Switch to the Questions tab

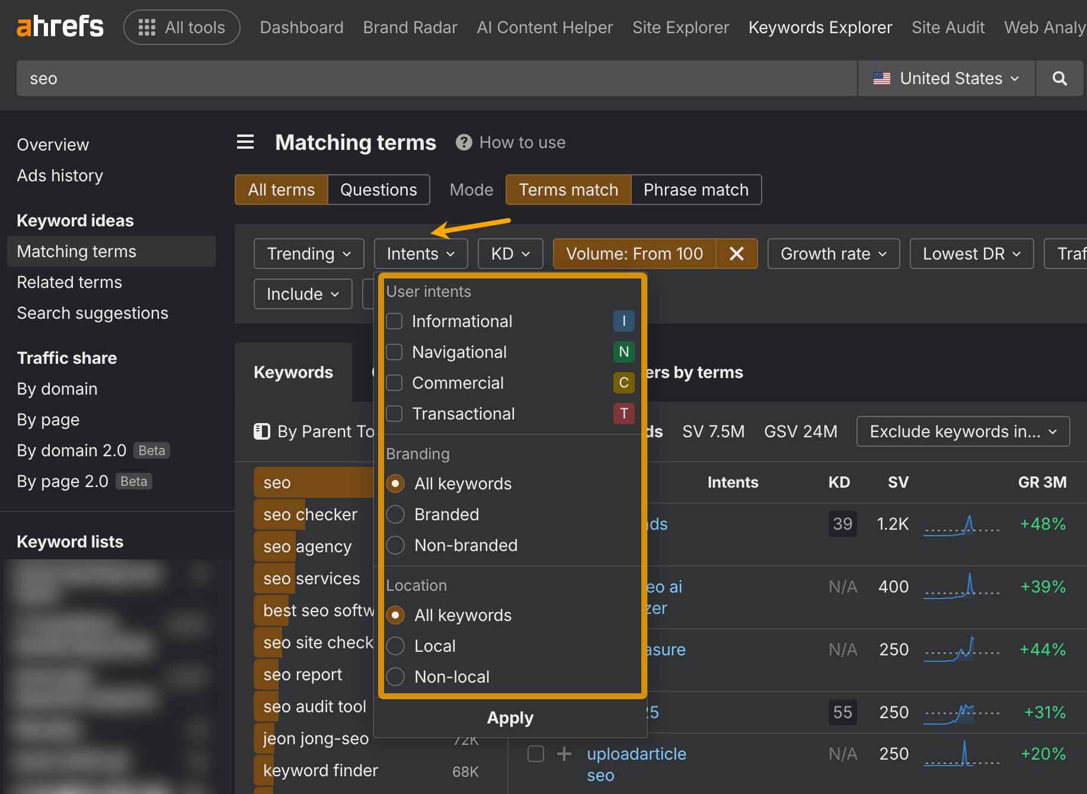point(378,190)
